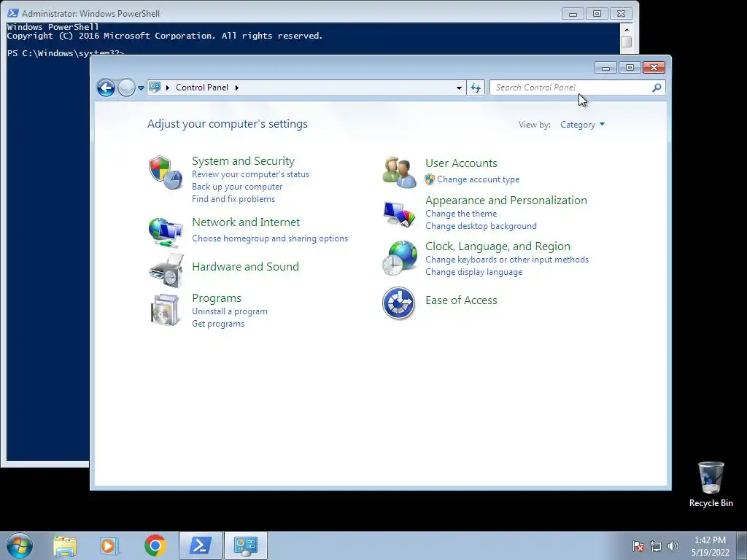This screenshot has width=747, height=560.
Task: Open the address bar history dropdown
Action: tap(459, 87)
